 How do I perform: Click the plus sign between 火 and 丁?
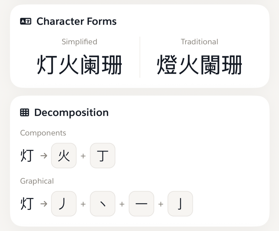[83, 155]
